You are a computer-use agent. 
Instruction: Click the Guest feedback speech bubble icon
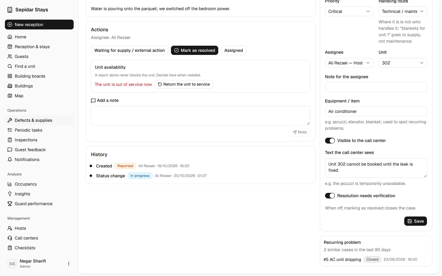10,150
